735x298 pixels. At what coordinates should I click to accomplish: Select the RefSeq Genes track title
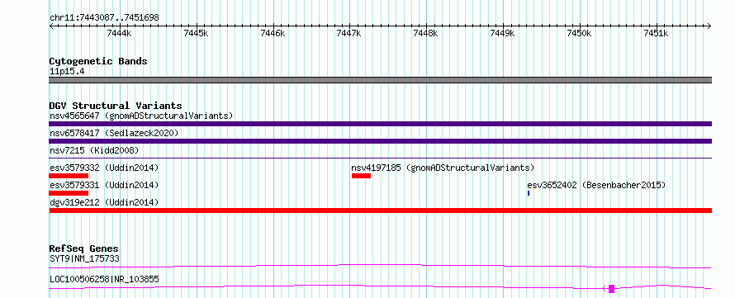tap(84, 248)
